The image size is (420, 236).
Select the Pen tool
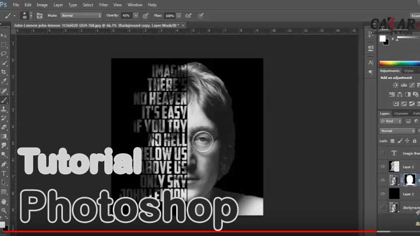coord(4,164)
